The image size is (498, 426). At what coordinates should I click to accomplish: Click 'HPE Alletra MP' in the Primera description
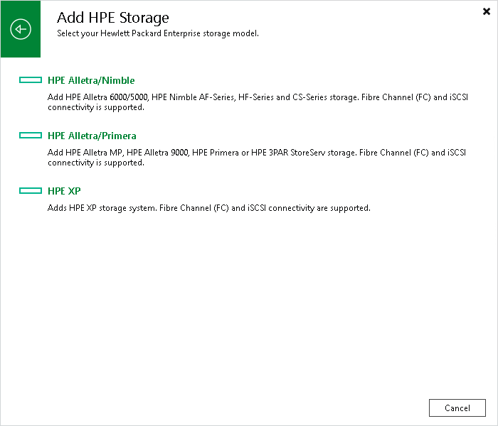pos(94,153)
